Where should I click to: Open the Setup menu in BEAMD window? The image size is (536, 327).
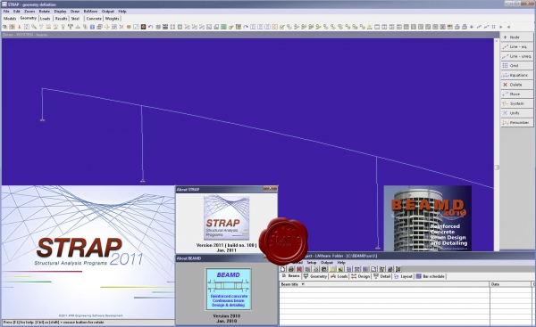pyautogui.click(x=312, y=263)
